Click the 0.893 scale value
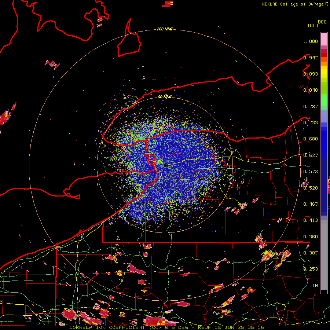330x330 pixels. click(x=311, y=74)
